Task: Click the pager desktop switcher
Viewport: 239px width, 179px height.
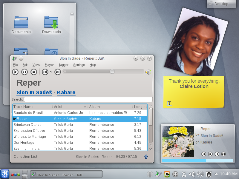Action: tap(25, 174)
